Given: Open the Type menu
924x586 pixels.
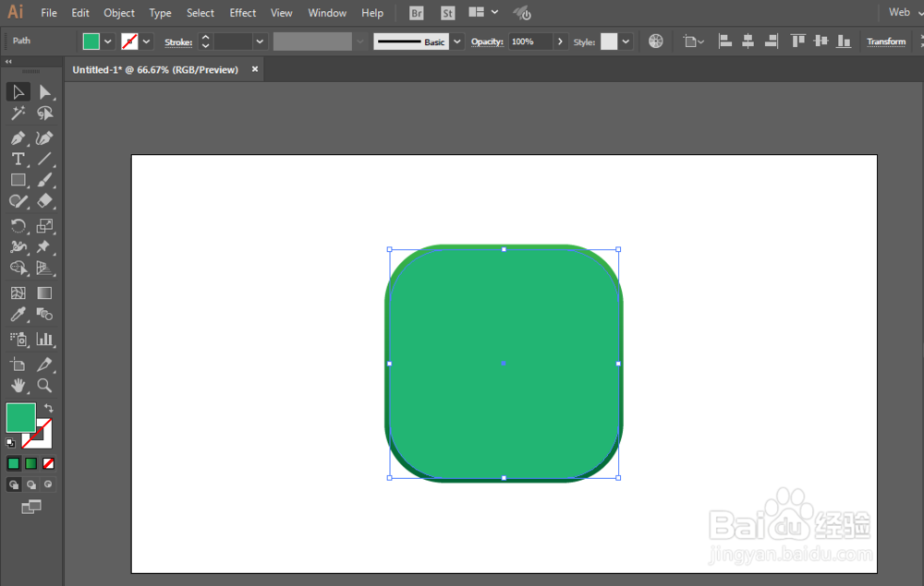Looking at the screenshot, I should tap(160, 13).
